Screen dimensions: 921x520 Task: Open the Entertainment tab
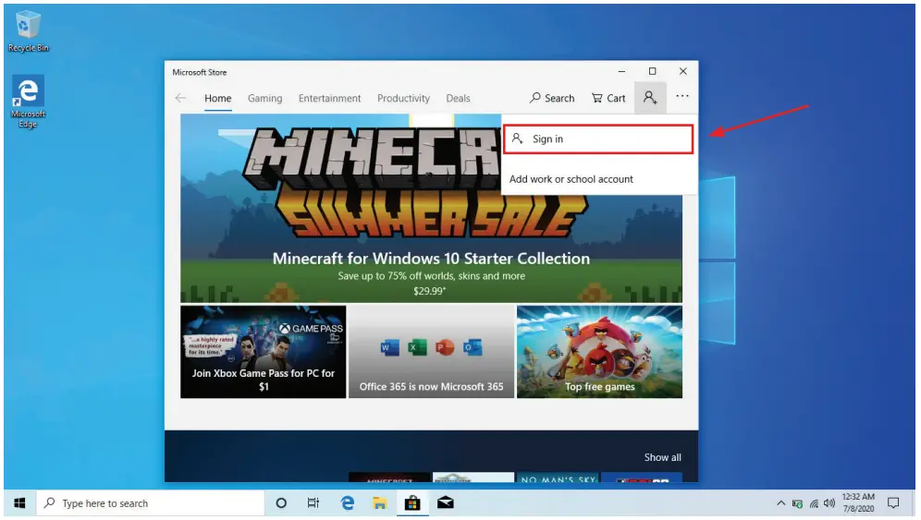coord(329,98)
